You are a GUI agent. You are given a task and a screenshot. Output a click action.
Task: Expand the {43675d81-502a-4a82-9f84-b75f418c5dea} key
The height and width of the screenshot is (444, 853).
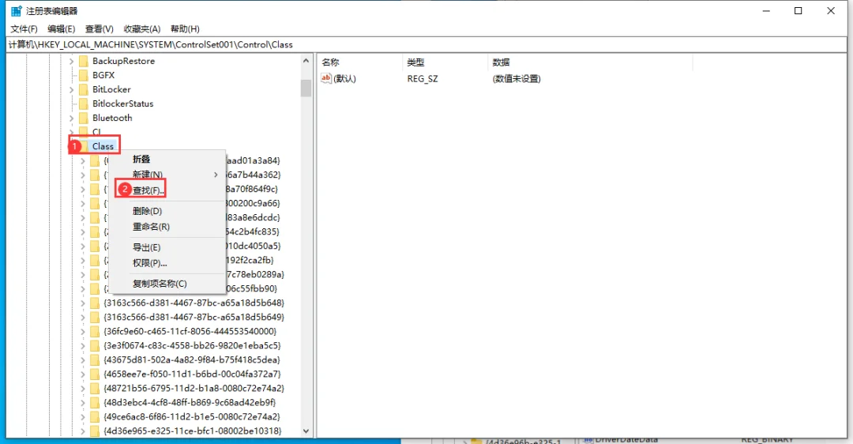[x=83, y=359]
